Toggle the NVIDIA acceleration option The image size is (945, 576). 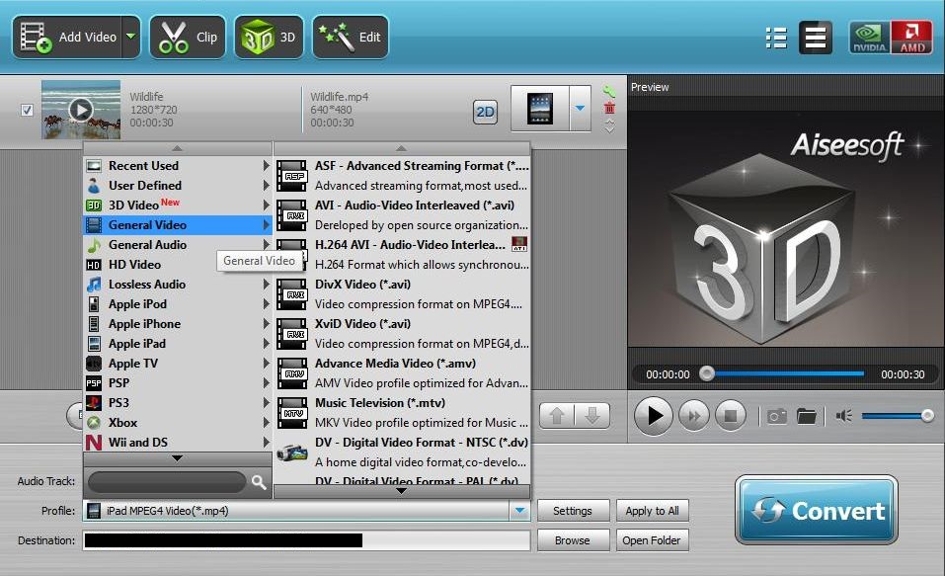pyautogui.click(x=867, y=37)
